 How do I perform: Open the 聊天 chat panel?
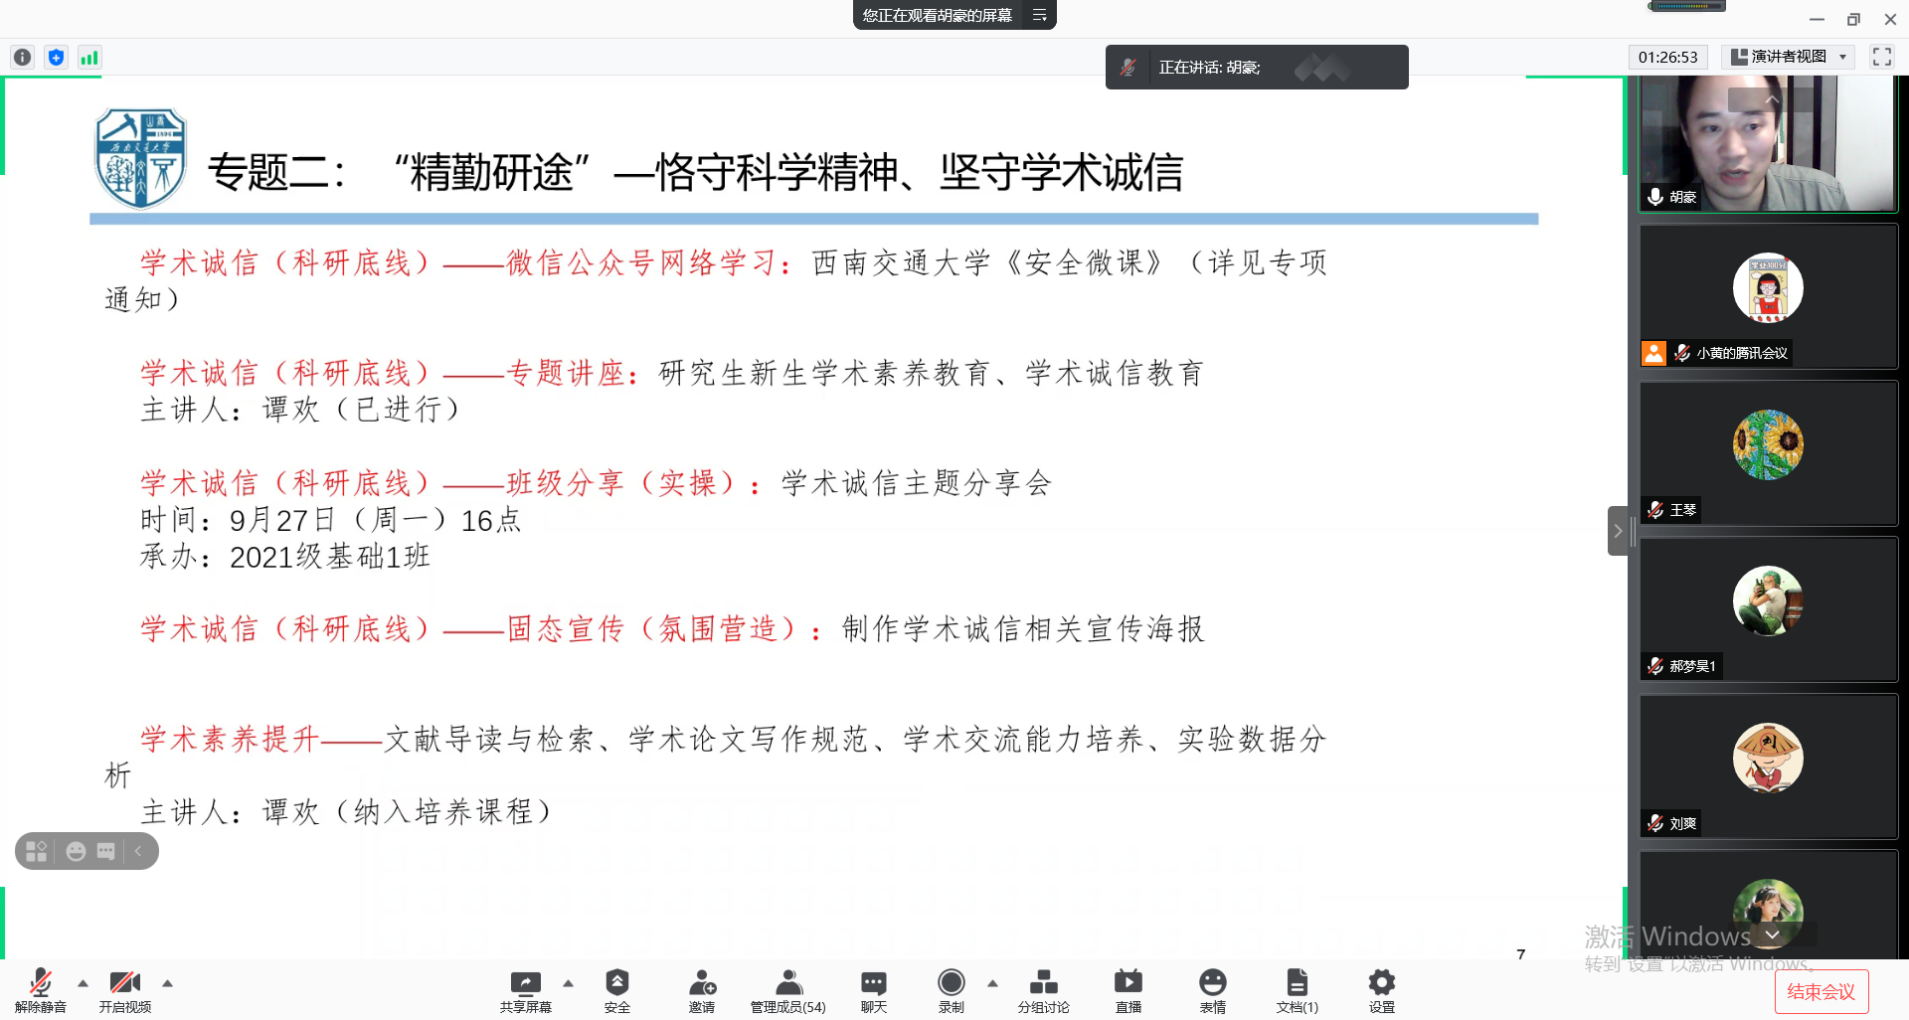click(873, 990)
